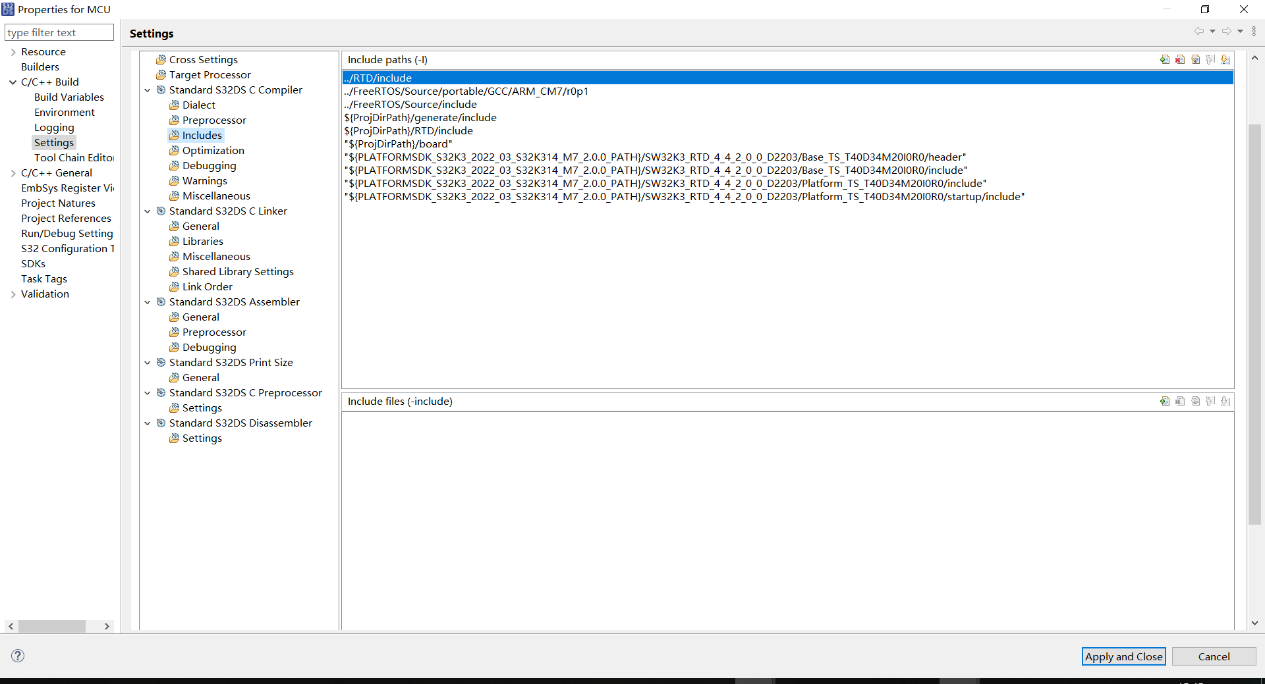This screenshot has height=684, width=1265.
Task: Click the Apply and Close button
Action: (x=1123, y=656)
